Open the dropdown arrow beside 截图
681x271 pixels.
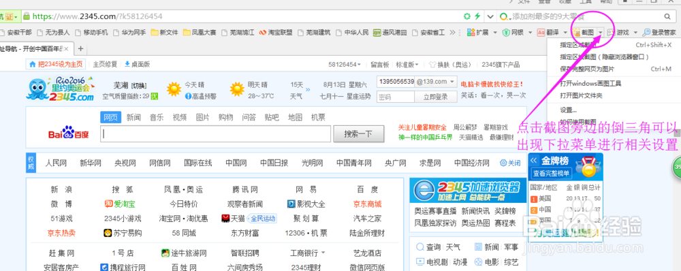point(600,33)
